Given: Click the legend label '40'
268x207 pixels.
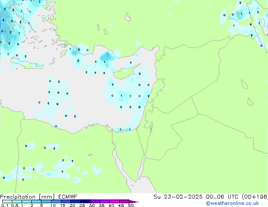Looking at the screenshot, I should (x=111, y=205).
